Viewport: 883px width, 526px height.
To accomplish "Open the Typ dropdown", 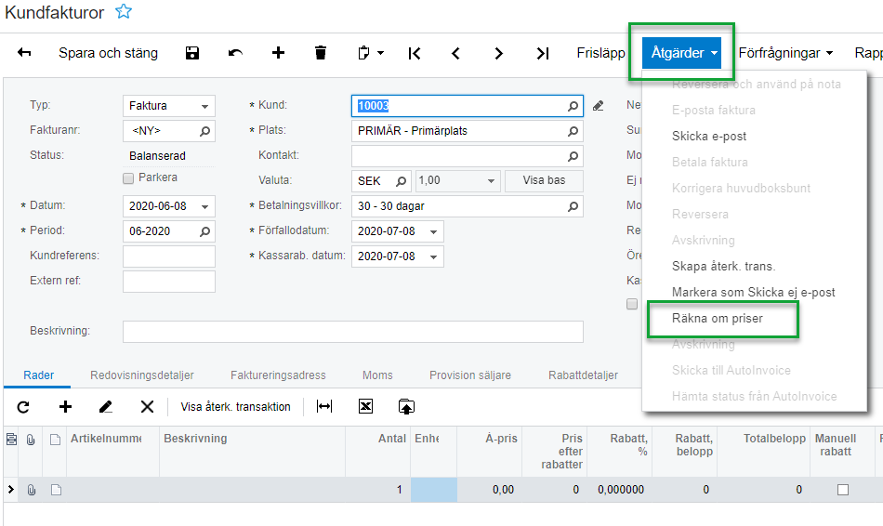I will (x=205, y=106).
